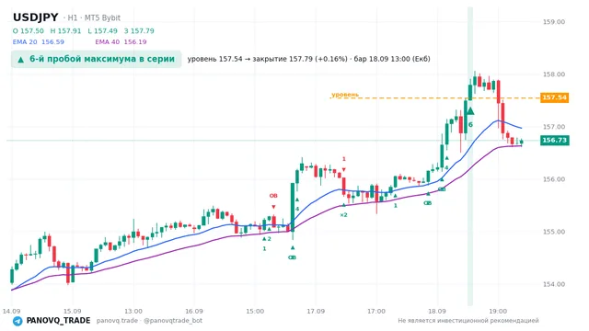Open the PANOVQ_TRADE channel name
Image resolution: width=589 pixels, height=331 pixels.
click(x=58, y=321)
